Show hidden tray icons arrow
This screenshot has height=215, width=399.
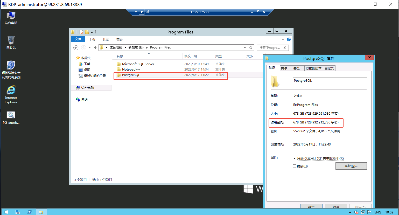(x=350, y=212)
